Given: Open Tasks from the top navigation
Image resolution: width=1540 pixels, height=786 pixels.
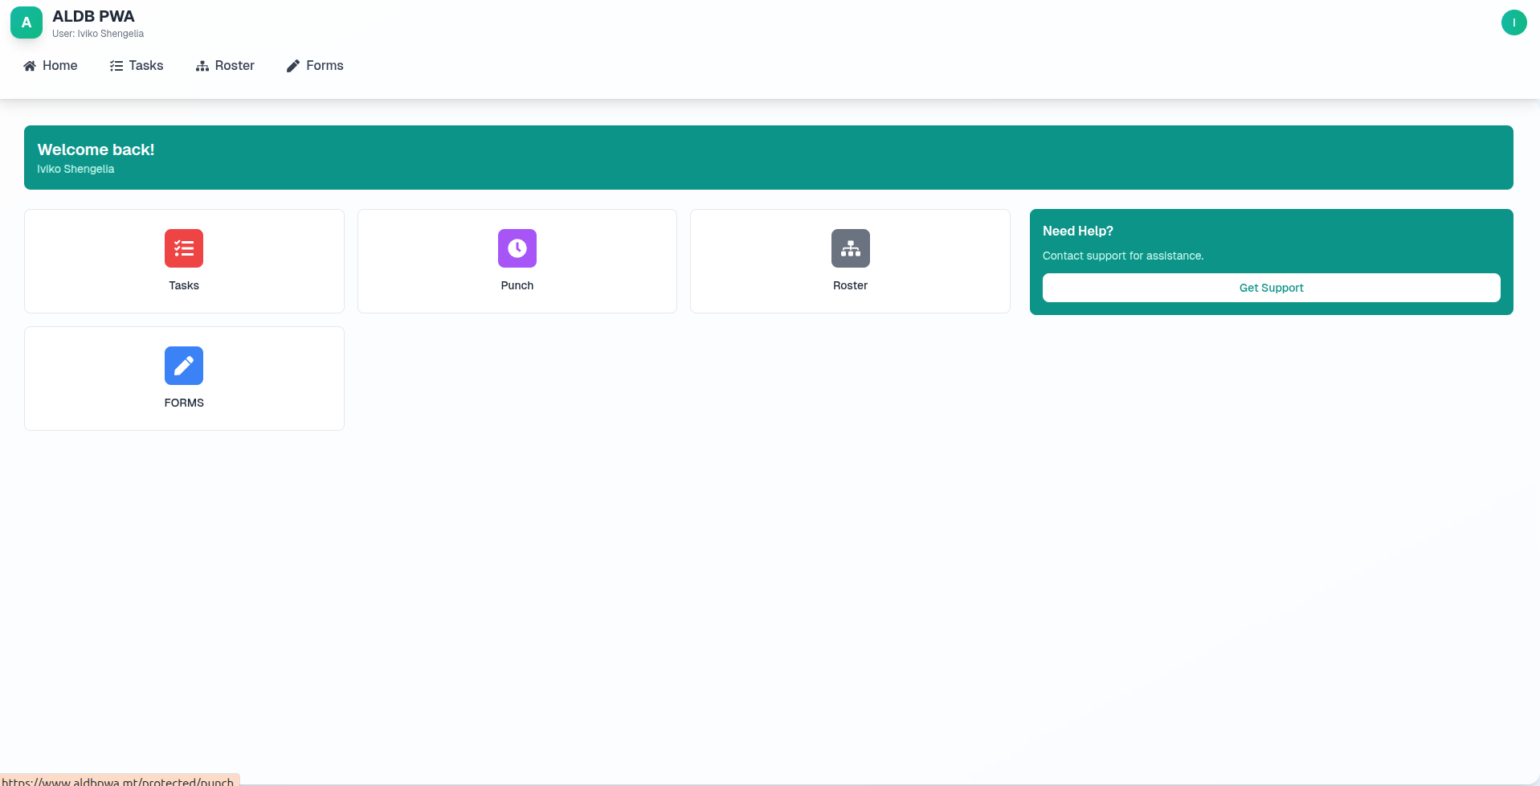Looking at the screenshot, I should click(x=145, y=66).
